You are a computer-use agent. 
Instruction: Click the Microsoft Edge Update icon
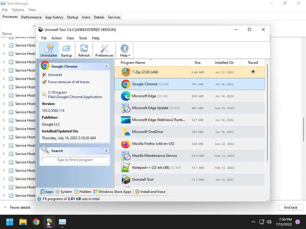pyautogui.click(x=126, y=108)
